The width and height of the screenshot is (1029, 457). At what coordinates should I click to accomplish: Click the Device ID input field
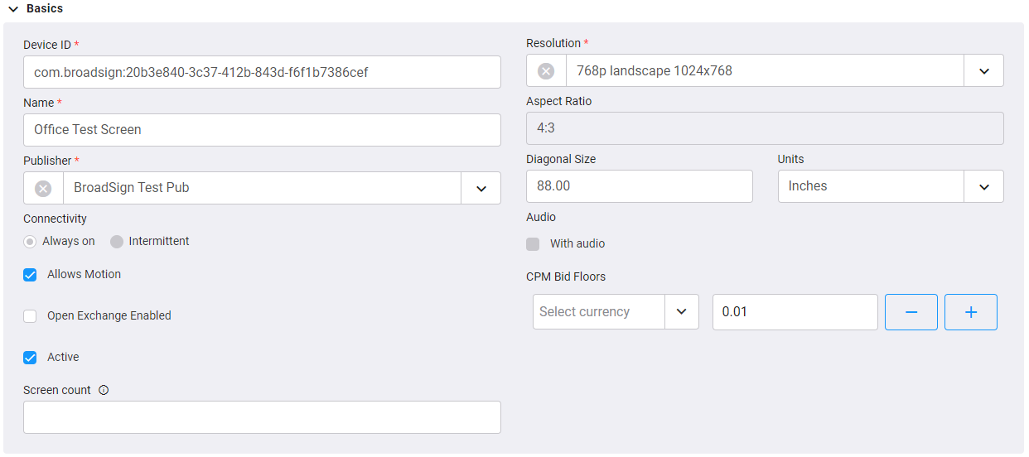262,73
